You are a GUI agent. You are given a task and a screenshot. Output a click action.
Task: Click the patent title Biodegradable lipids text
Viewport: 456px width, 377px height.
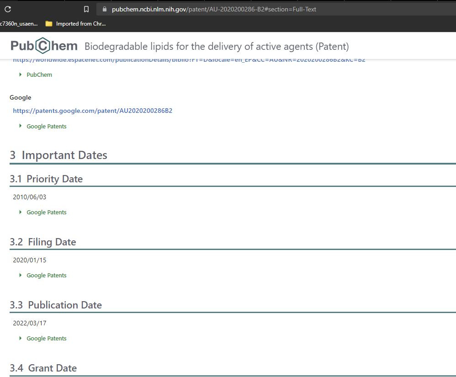coord(217,46)
